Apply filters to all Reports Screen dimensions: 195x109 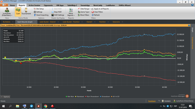coord(100,9)
